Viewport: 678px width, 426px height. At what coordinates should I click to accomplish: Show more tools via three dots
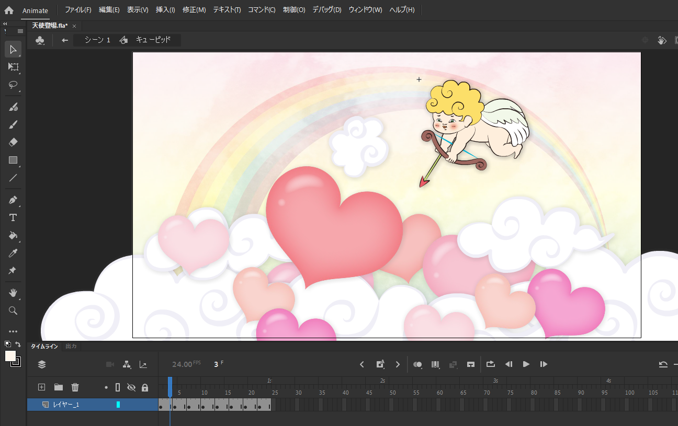click(x=13, y=331)
